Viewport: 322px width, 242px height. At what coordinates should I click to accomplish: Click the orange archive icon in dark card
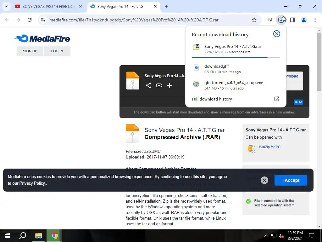tap(133, 80)
